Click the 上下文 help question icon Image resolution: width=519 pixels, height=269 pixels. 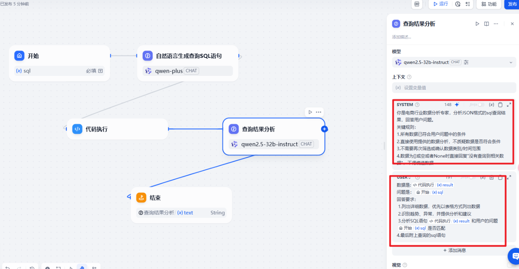pos(409,77)
